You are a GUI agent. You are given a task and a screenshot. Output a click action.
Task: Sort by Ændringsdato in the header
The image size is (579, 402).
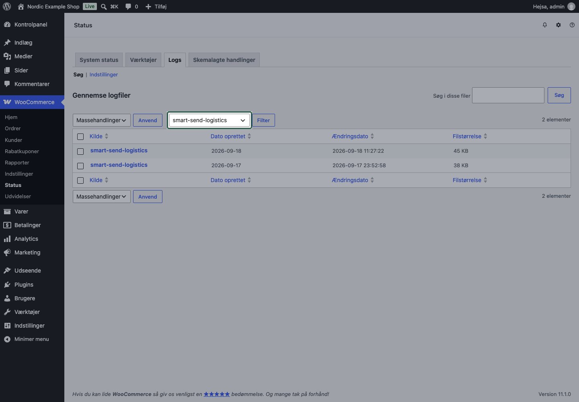pyautogui.click(x=353, y=136)
